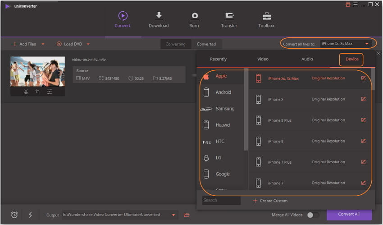383x225 pixels.
Task: Choose the iPhone 8 Plus preset row
Action: coord(310,120)
